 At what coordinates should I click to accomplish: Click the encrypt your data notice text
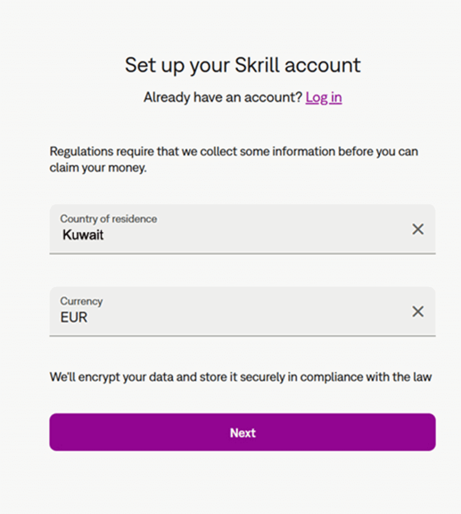pos(240,377)
